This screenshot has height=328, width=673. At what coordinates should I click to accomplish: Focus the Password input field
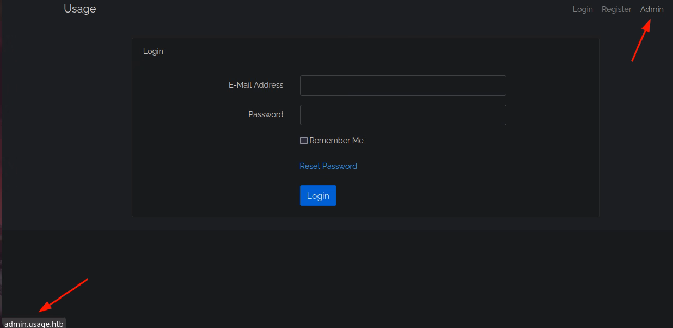tap(403, 115)
